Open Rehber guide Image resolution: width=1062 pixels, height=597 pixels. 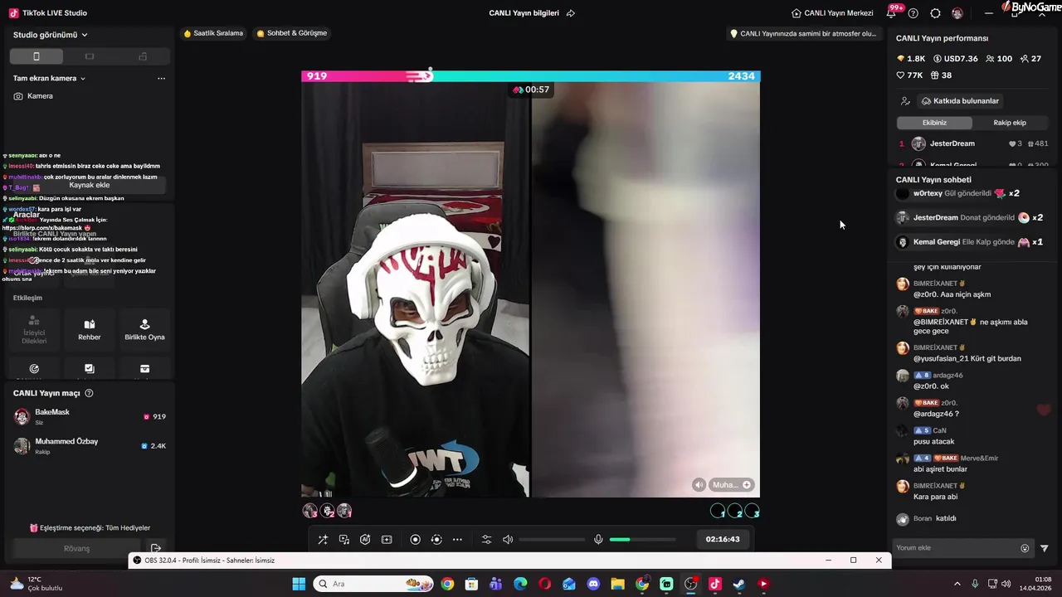(x=90, y=329)
